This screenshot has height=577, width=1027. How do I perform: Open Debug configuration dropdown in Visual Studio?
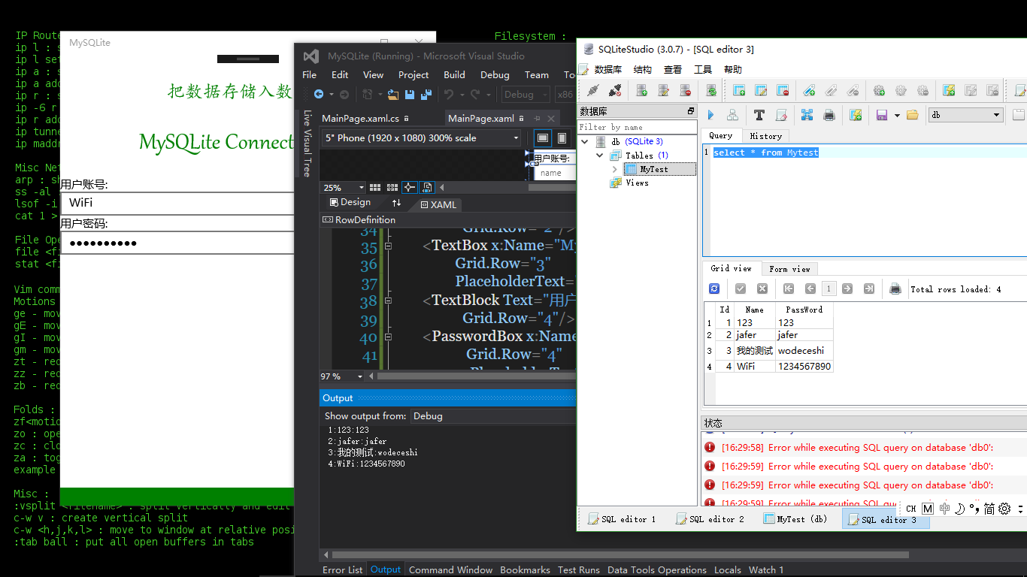point(524,95)
